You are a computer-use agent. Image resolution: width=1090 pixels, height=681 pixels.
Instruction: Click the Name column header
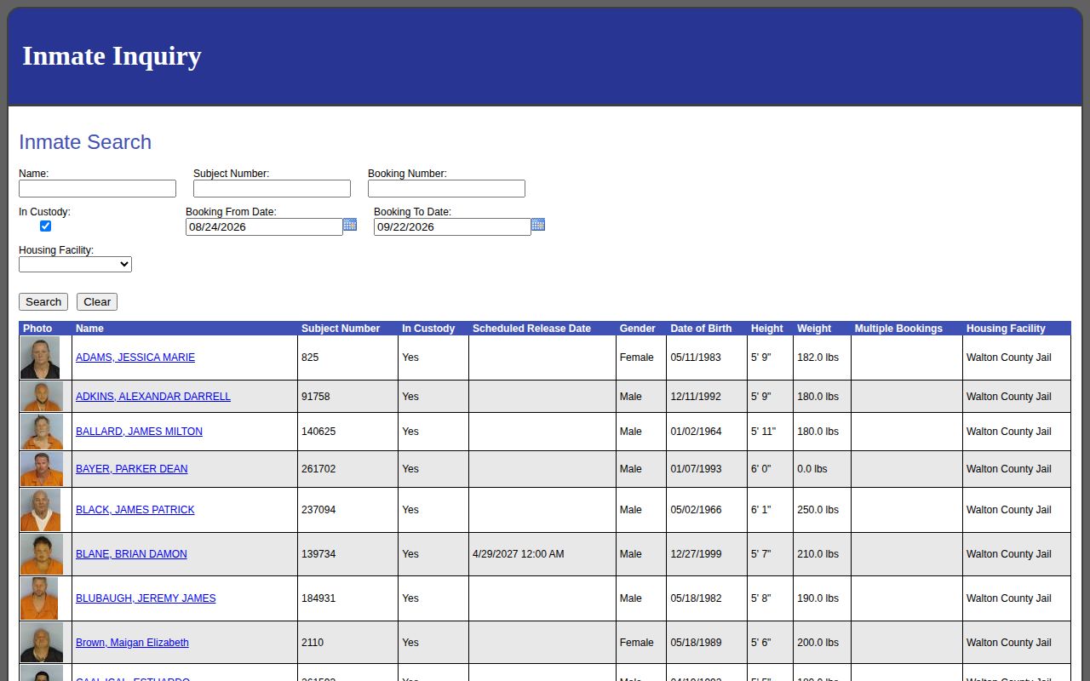coord(89,329)
